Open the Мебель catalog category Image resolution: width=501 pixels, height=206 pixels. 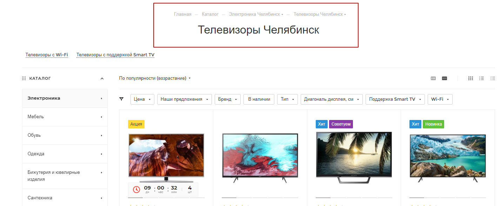click(65, 117)
